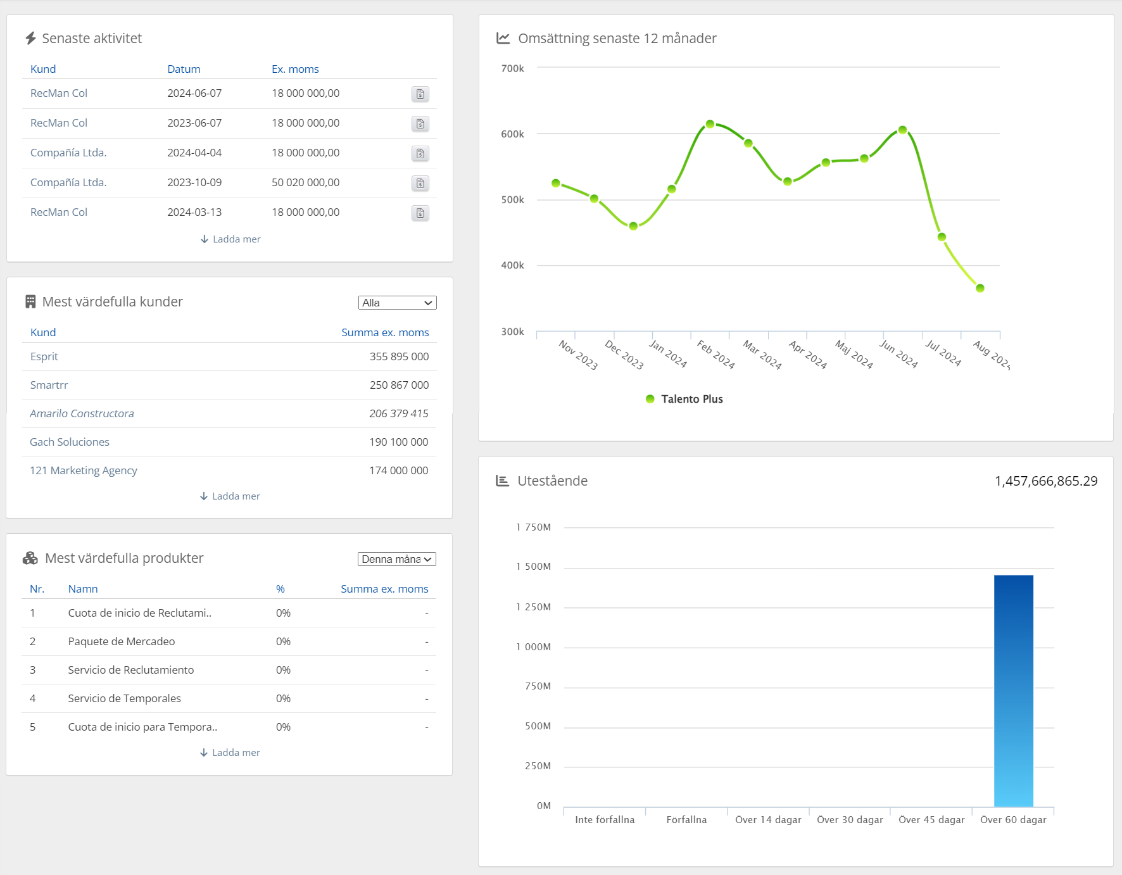
Task: Click the Över 60 dagar blue bar
Action: tap(1013, 690)
